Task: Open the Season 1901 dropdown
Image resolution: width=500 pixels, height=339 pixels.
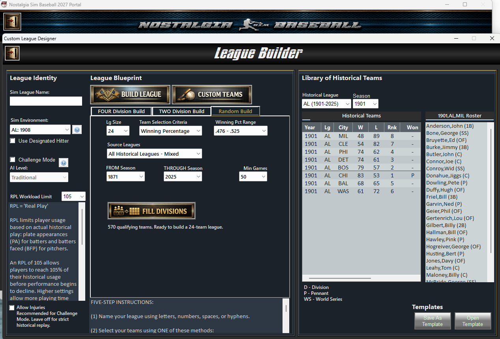Action: pos(365,104)
